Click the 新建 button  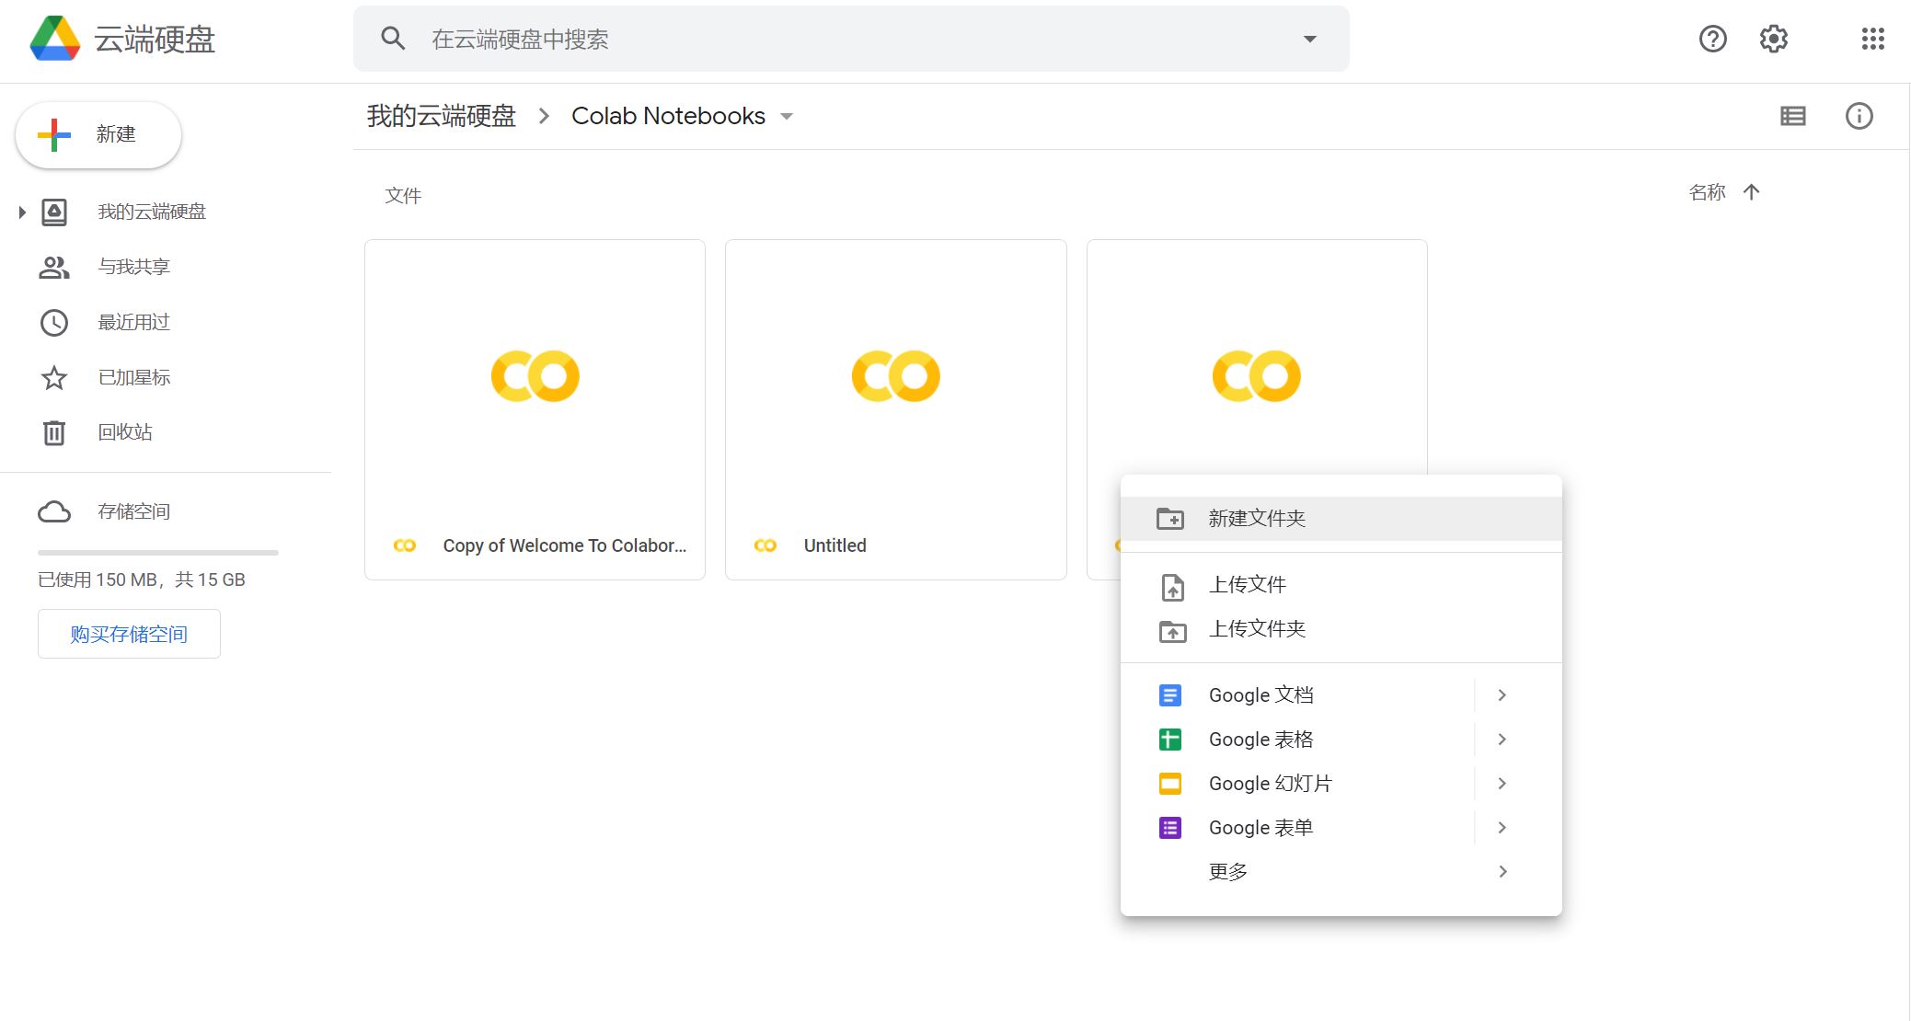coord(98,135)
